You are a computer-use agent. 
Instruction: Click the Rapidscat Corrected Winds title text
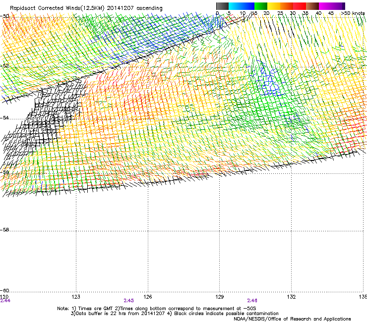(x=86, y=8)
